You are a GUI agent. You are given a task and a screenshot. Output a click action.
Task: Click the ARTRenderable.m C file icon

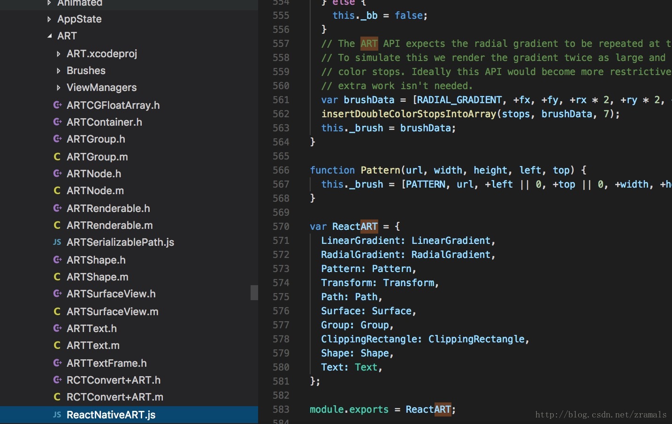pyautogui.click(x=57, y=225)
